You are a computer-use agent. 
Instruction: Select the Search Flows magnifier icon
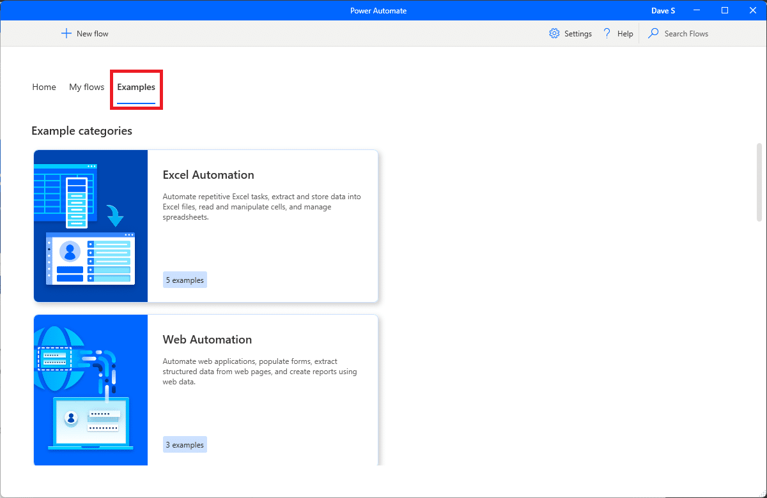click(653, 33)
